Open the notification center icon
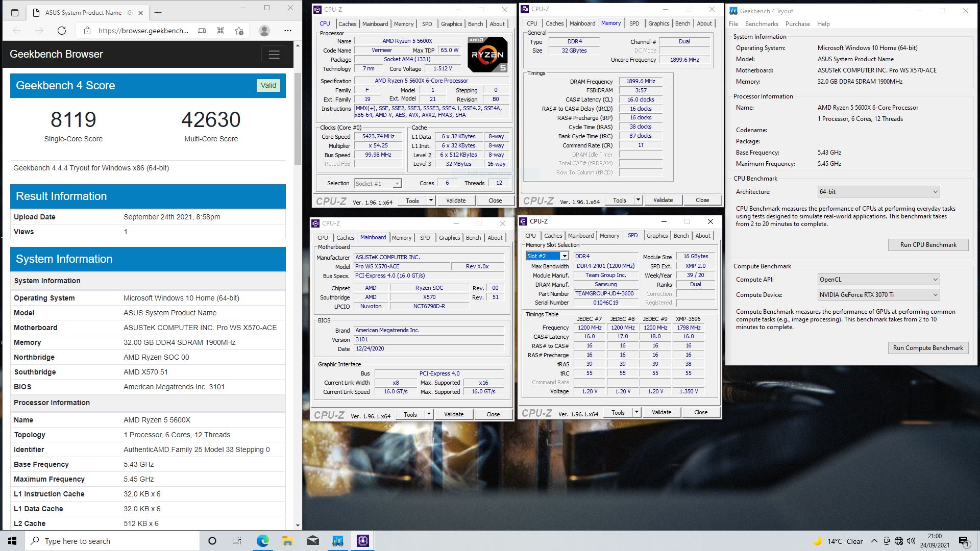The width and height of the screenshot is (980, 551). point(964,541)
